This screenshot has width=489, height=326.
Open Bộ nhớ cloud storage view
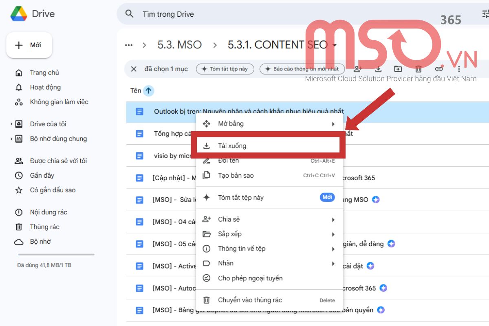pyautogui.click(x=40, y=241)
